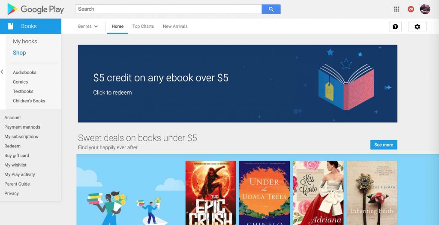The image size is (439, 225).
Task: Select Payment methods in the sidebar
Action: 22,127
